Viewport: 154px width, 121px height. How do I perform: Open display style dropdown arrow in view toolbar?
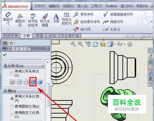[x=115, y=44]
